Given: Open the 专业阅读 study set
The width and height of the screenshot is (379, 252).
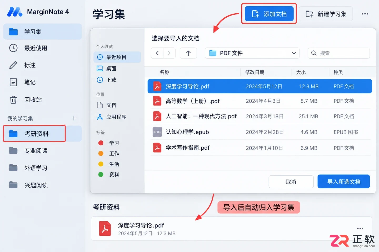Looking at the screenshot, I should pyautogui.click(x=42, y=151).
